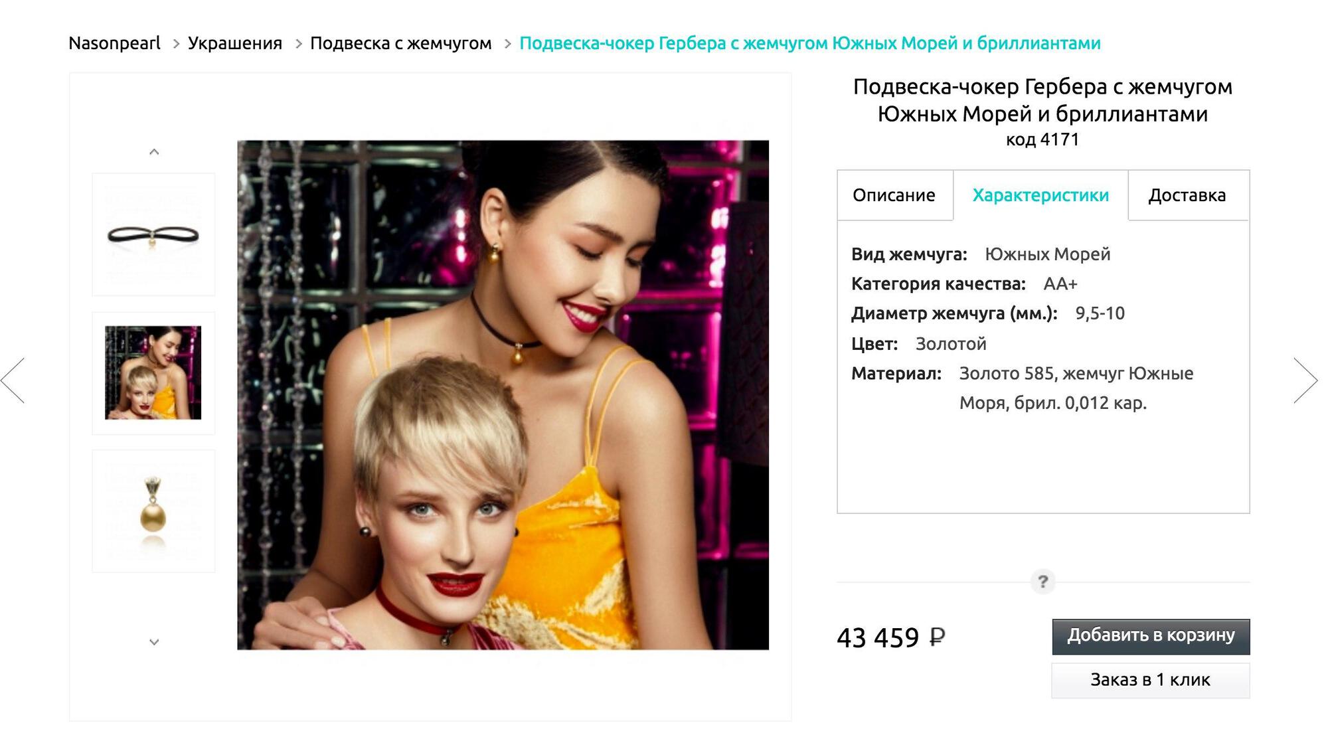Go to previous product with left arrow
The height and width of the screenshot is (737, 1328).
pyautogui.click(x=13, y=380)
